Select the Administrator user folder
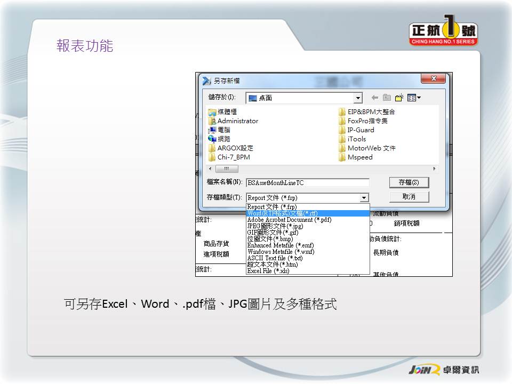The width and height of the screenshot is (512, 384). (x=237, y=121)
